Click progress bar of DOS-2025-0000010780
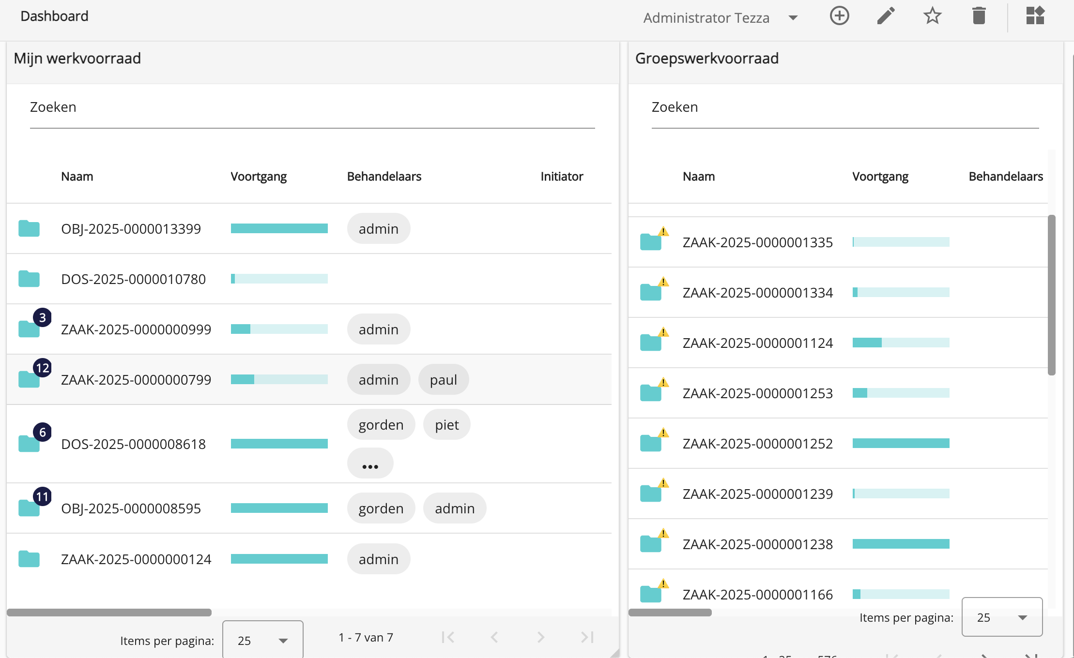 [x=279, y=279]
